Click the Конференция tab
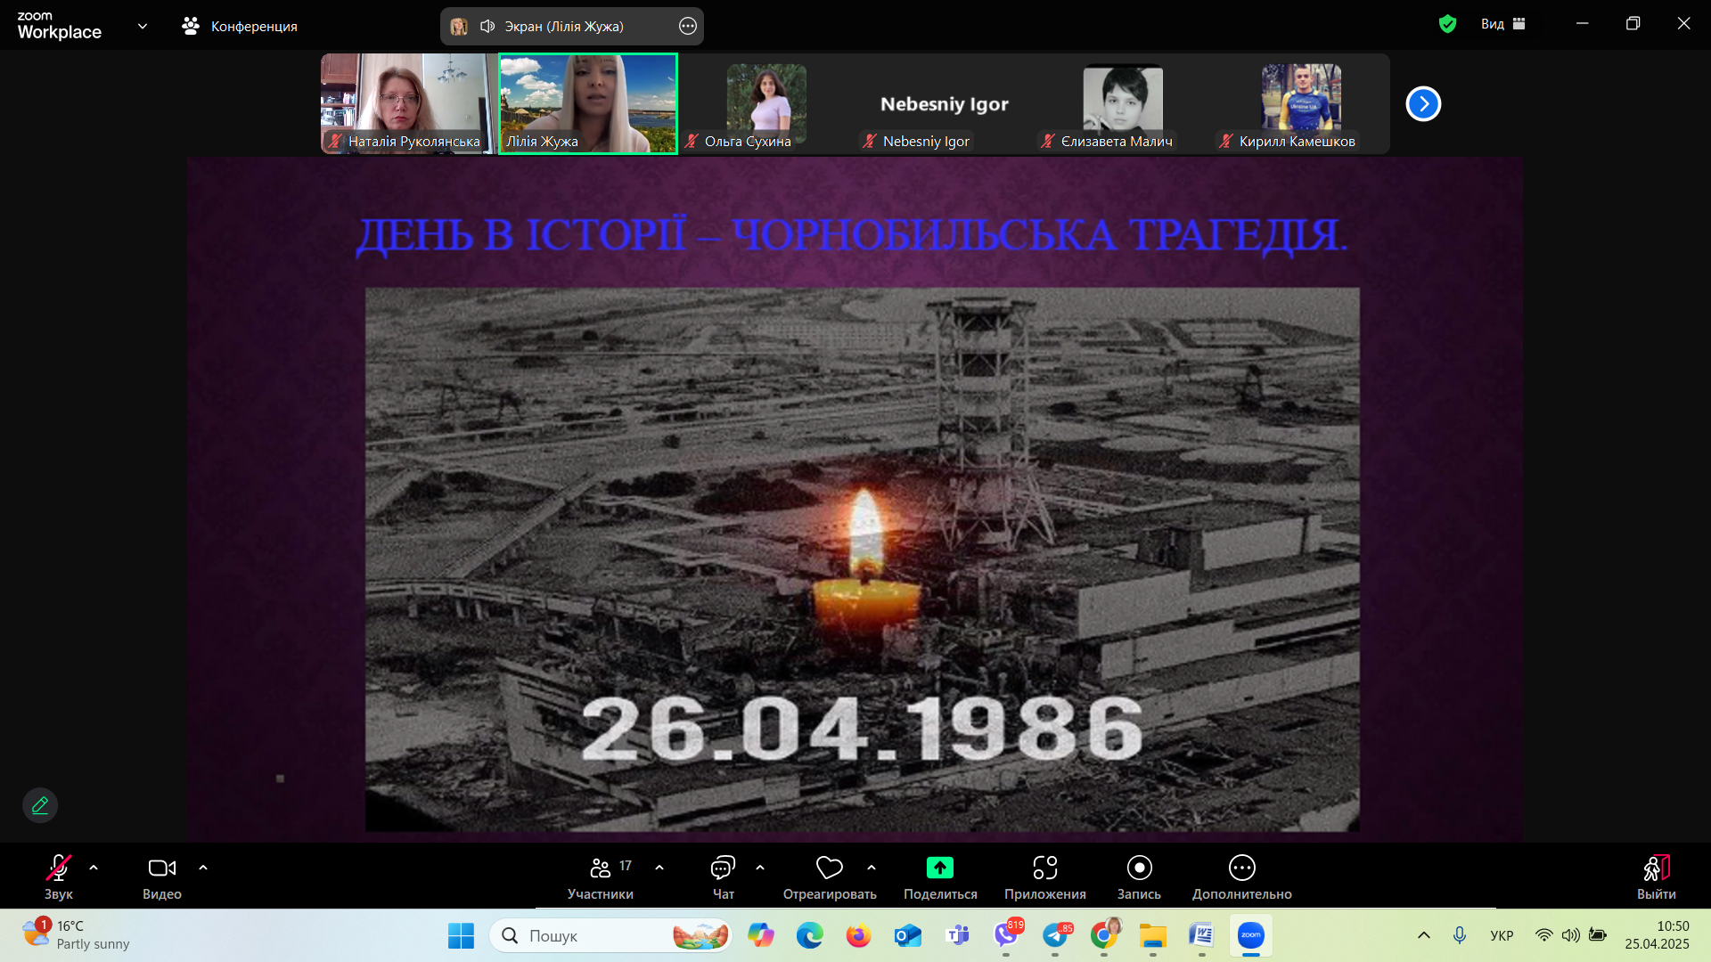1711x962 pixels. click(240, 26)
